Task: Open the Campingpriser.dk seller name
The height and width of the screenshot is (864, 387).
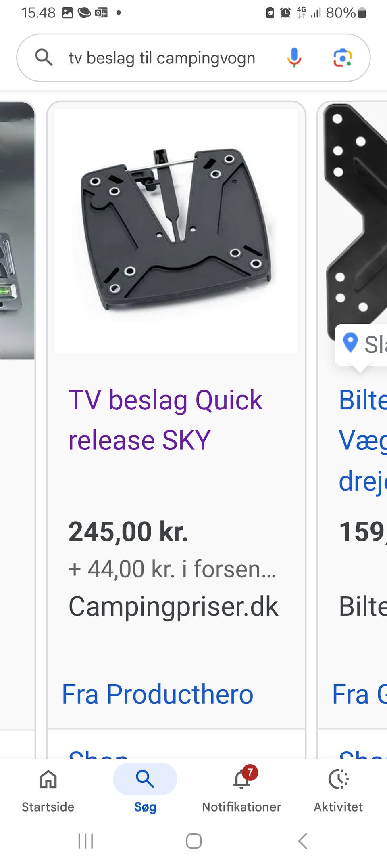Action: click(x=173, y=606)
